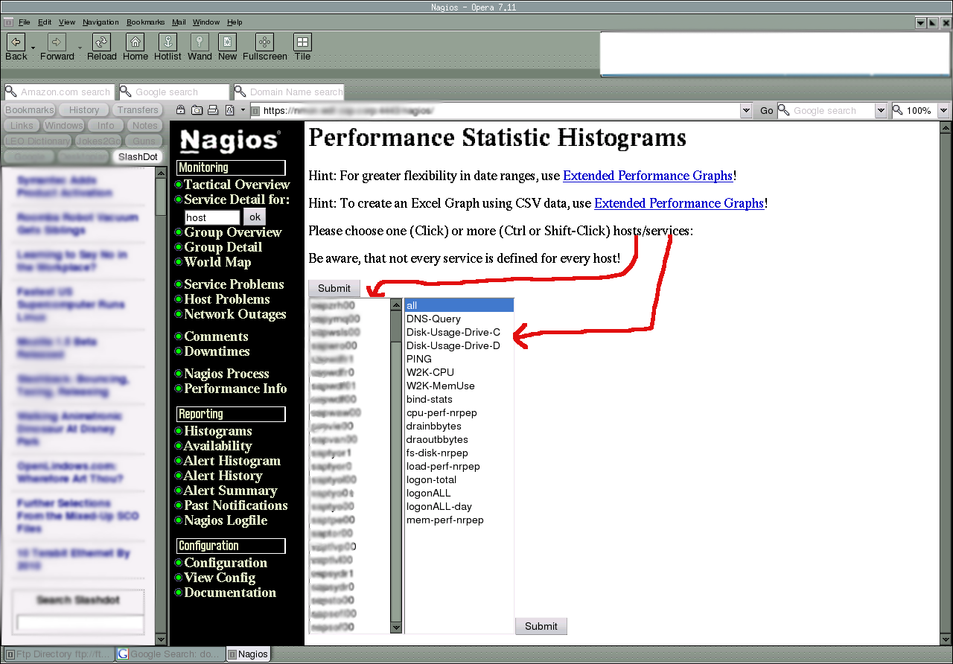Open the View Config link

220,578
